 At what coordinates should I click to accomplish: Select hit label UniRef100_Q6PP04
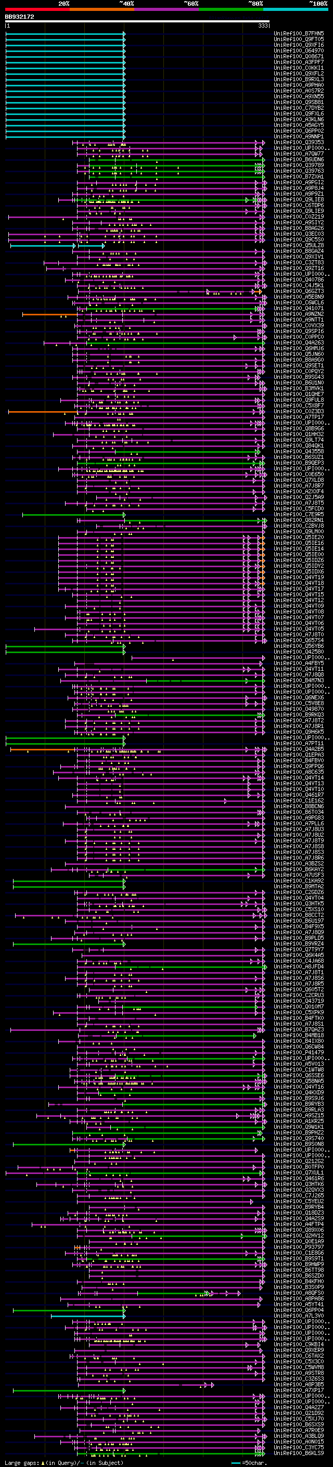pos(299,1310)
